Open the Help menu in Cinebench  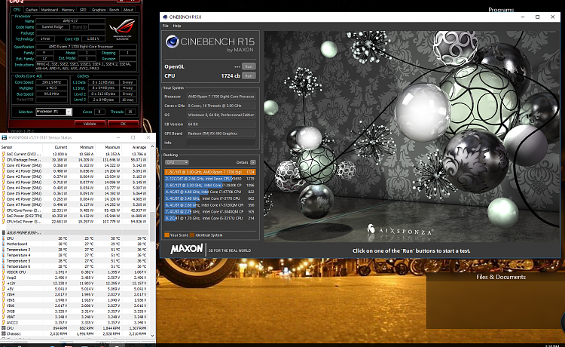coord(177,26)
